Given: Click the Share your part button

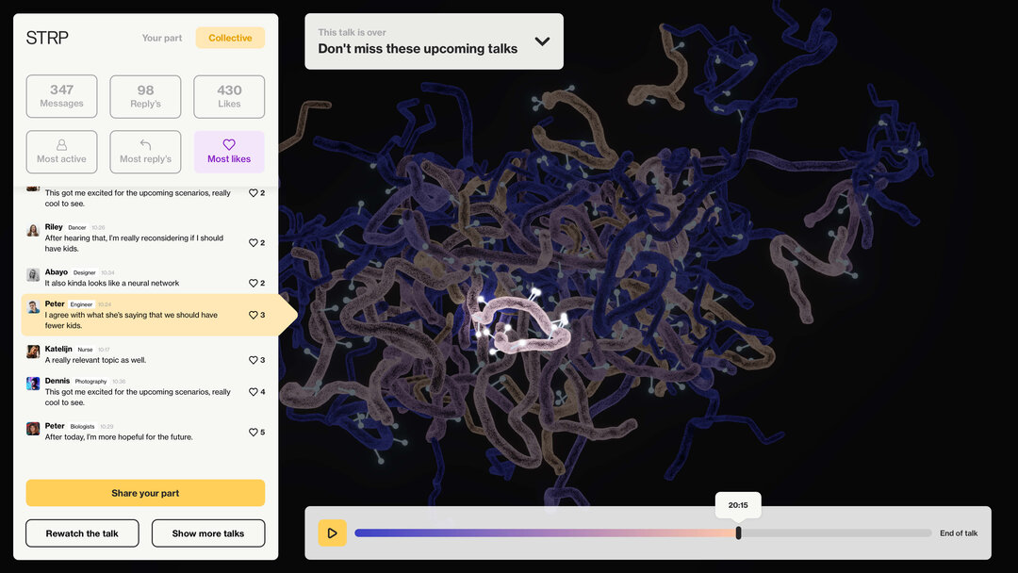Looking at the screenshot, I should click(x=145, y=493).
